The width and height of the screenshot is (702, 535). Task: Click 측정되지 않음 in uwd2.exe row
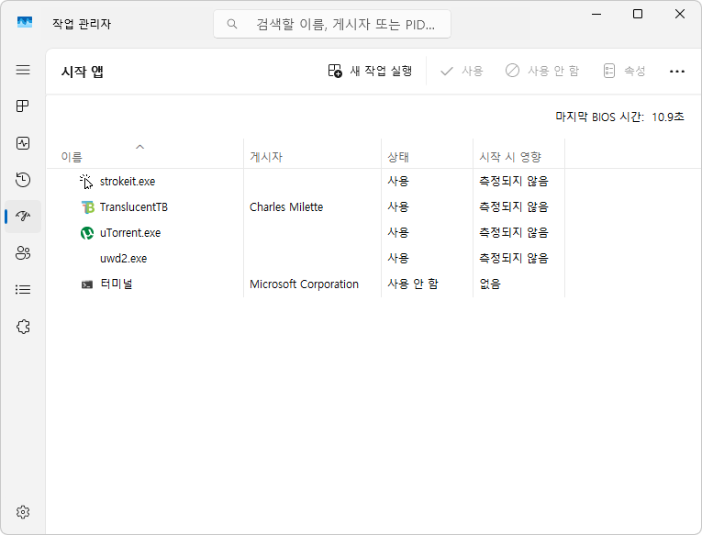[514, 258]
